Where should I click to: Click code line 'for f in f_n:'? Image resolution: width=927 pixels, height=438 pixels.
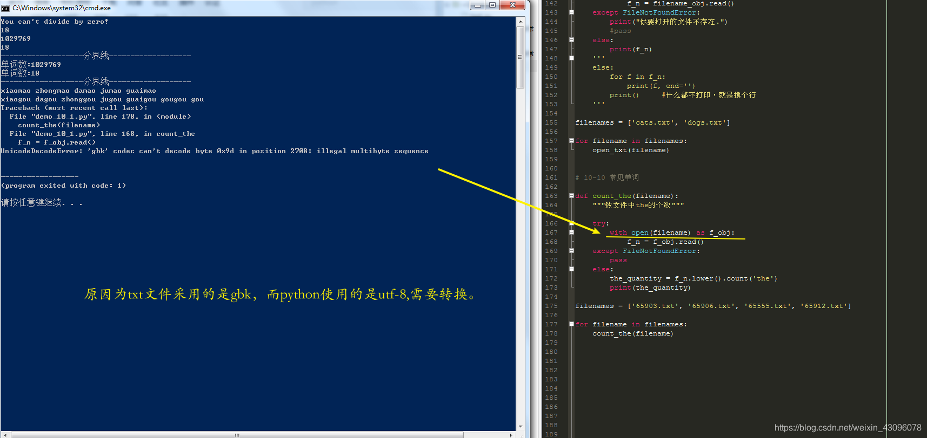point(638,77)
